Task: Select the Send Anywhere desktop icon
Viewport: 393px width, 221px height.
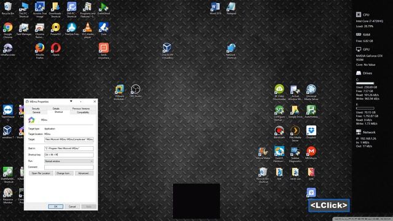Action: (x=104, y=48)
